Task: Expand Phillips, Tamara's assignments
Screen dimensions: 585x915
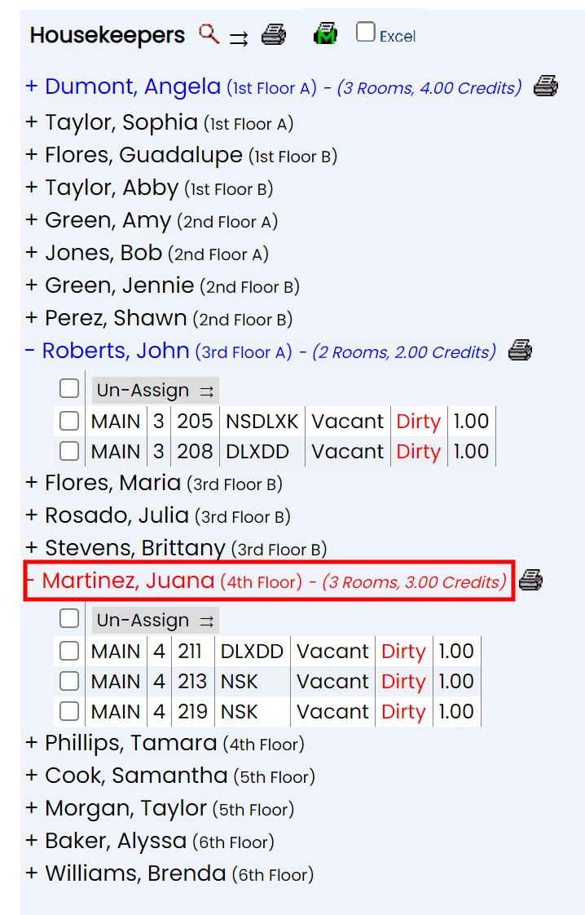Action: pyautogui.click(x=32, y=743)
